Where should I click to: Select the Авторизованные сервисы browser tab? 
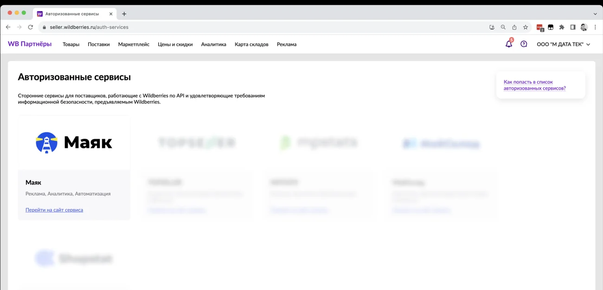click(x=73, y=14)
